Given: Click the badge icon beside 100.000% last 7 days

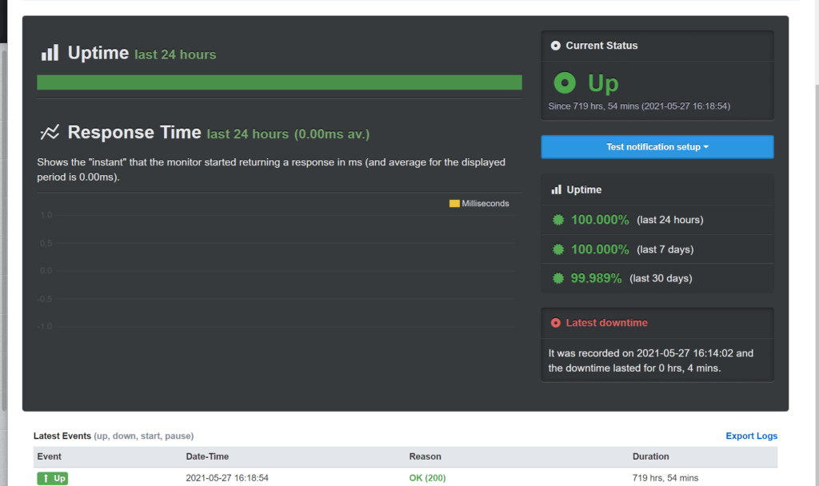Looking at the screenshot, I should pyautogui.click(x=557, y=249).
